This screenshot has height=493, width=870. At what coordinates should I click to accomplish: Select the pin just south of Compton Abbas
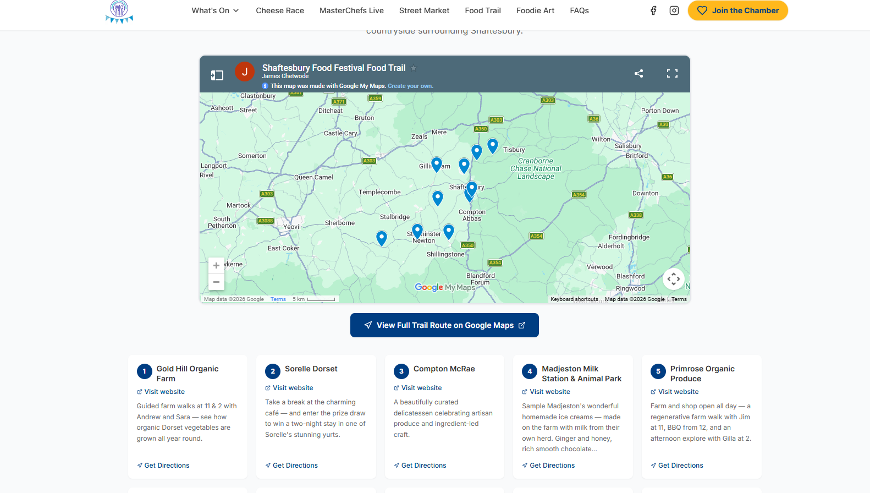point(449,232)
